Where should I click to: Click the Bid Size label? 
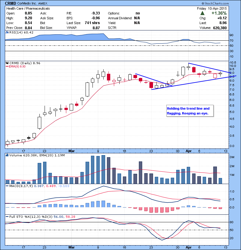click(x=46, y=28)
